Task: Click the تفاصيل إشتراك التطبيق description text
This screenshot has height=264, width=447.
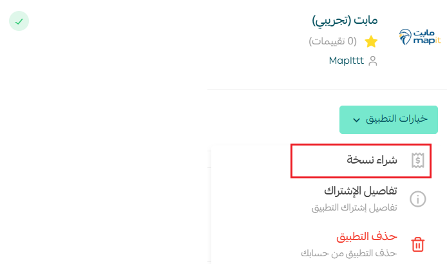Action: click(354, 207)
